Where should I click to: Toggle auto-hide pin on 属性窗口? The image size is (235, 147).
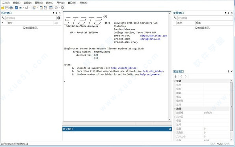point(229,72)
